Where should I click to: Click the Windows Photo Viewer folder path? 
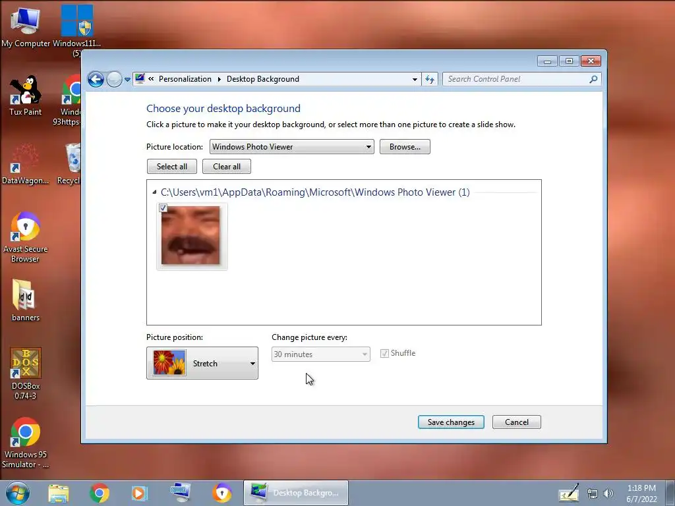(315, 192)
